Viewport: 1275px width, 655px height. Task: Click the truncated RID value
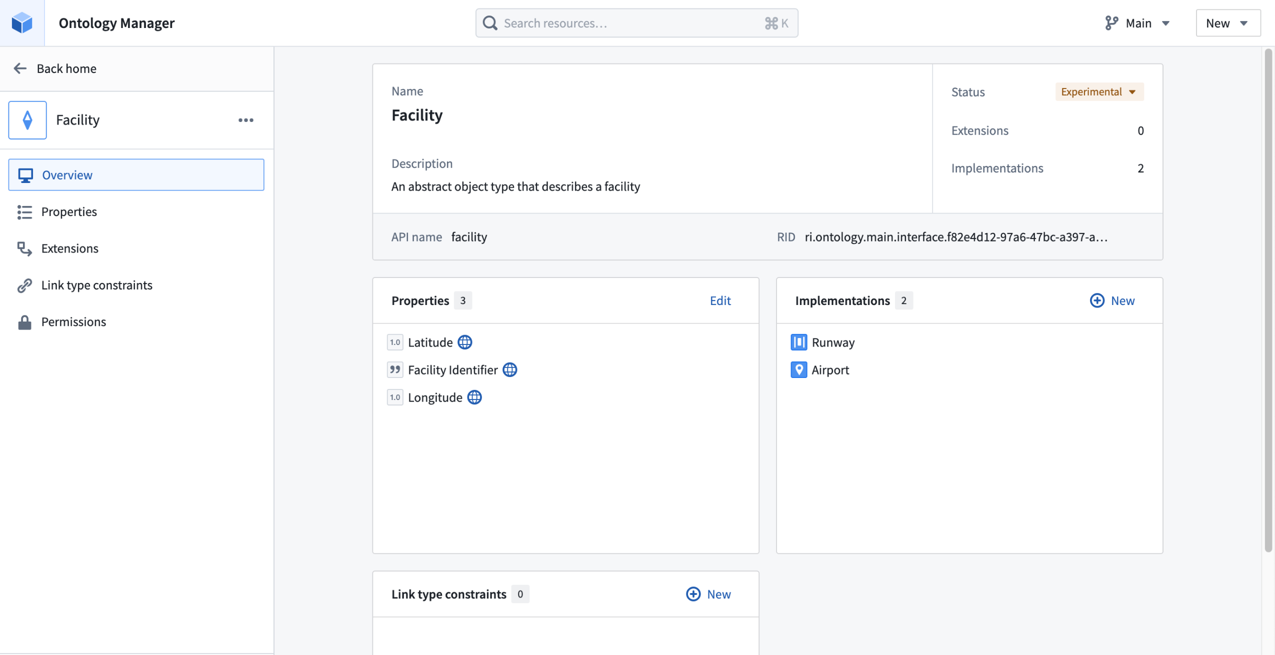[956, 237]
